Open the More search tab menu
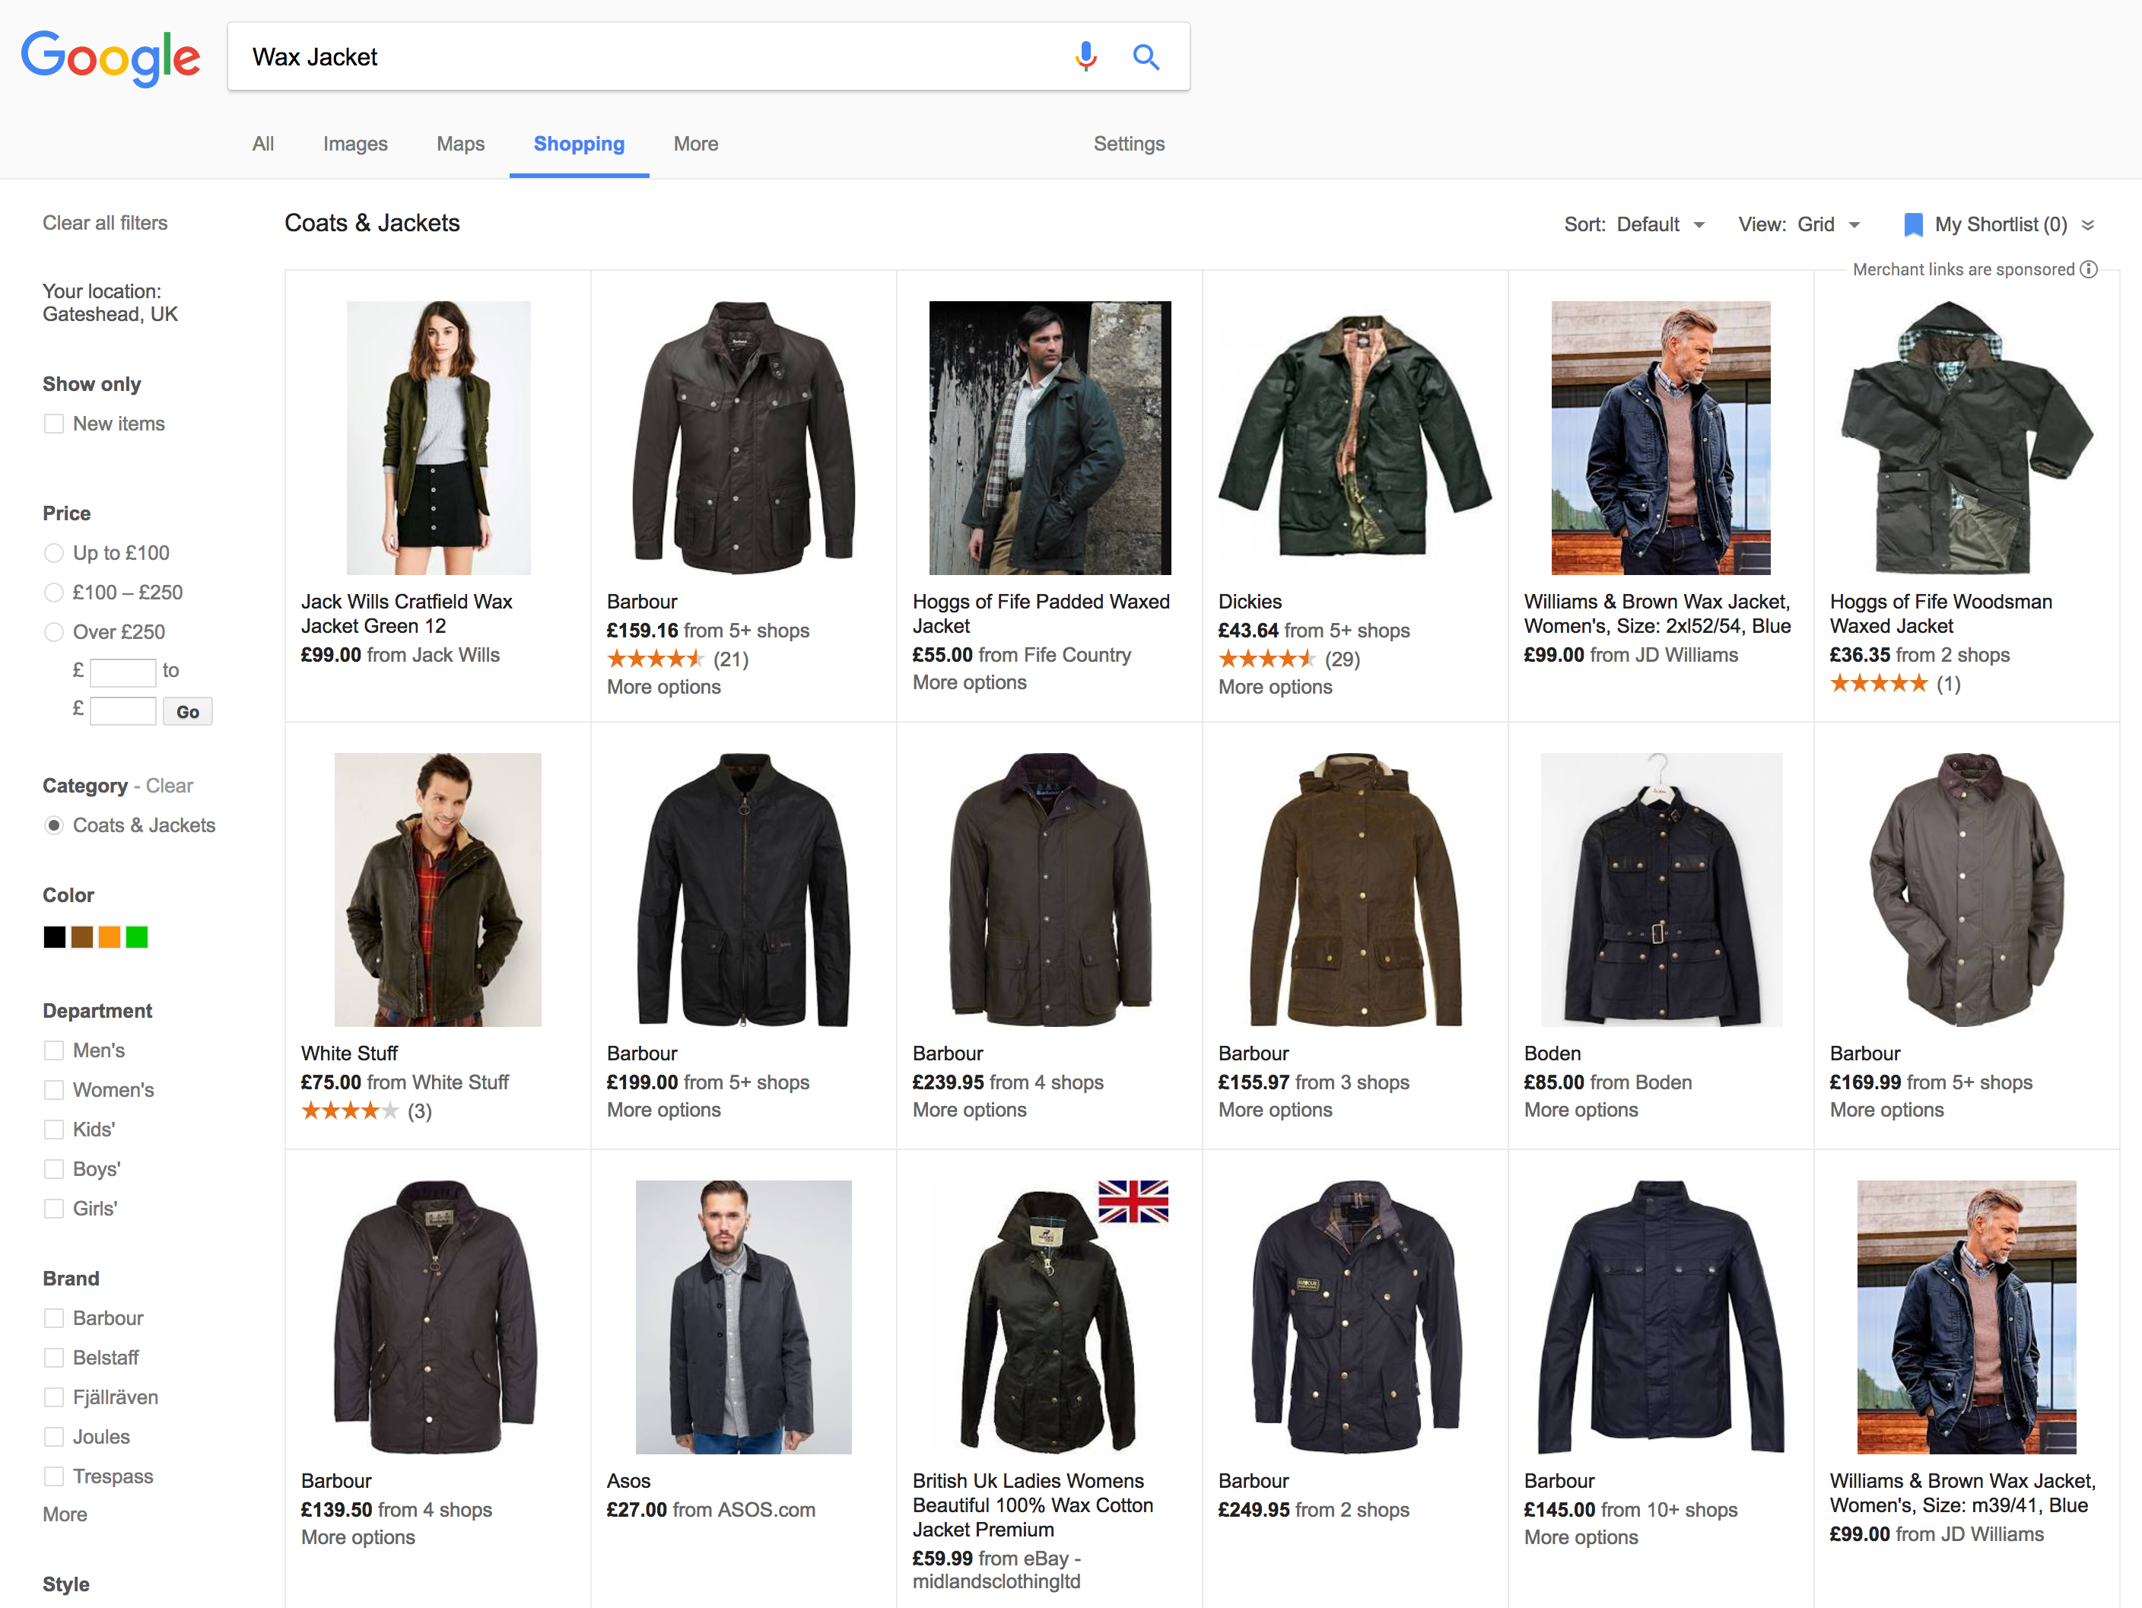The height and width of the screenshot is (1608, 2142). 696,145
